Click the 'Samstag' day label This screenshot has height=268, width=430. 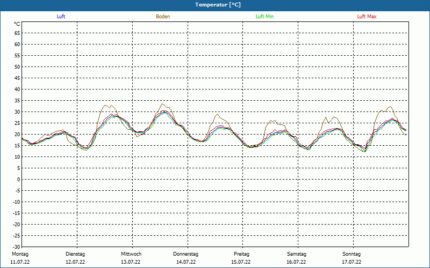click(297, 254)
